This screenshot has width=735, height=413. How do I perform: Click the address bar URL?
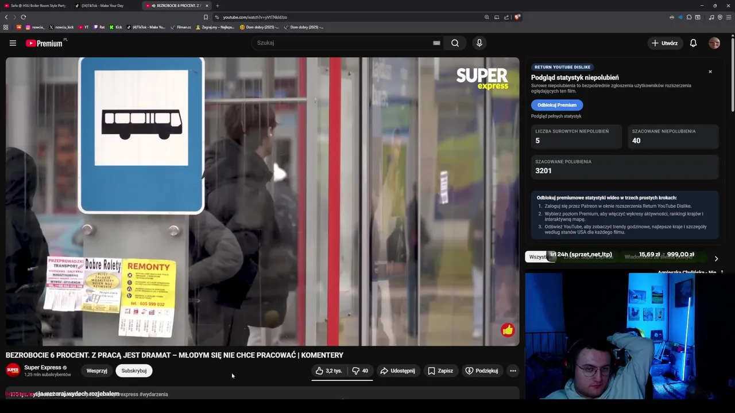click(255, 17)
